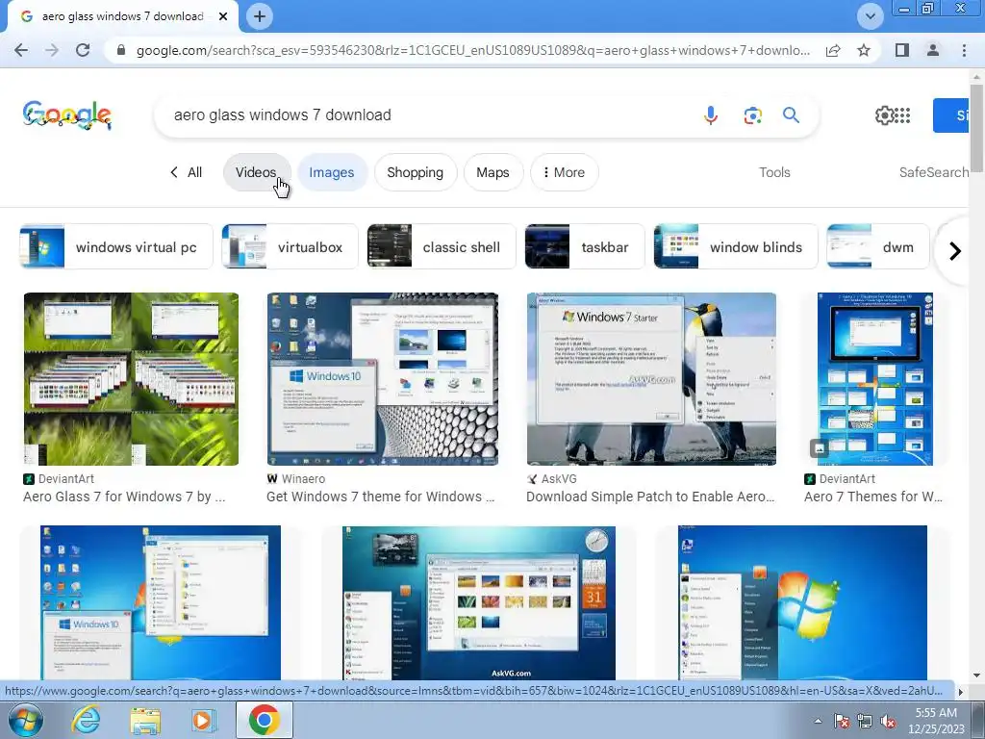
Task: Return to All results tab
Action: tap(187, 172)
